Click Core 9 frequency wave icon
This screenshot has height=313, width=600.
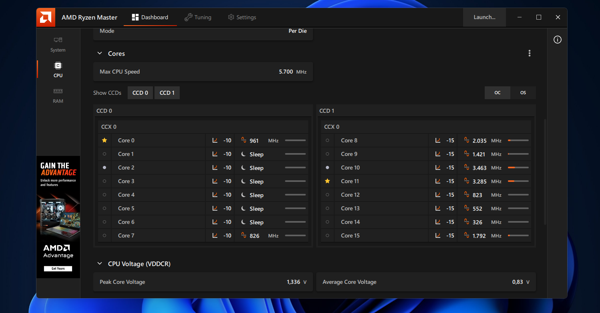(466, 154)
